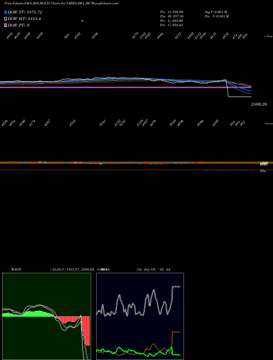Select the 'DOW PT: 0' legend text
Screen dimensions: 273x360
point(19,25)
